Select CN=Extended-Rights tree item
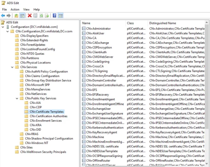210x167 pixels. pyautogui.click(x=34, y=40)
